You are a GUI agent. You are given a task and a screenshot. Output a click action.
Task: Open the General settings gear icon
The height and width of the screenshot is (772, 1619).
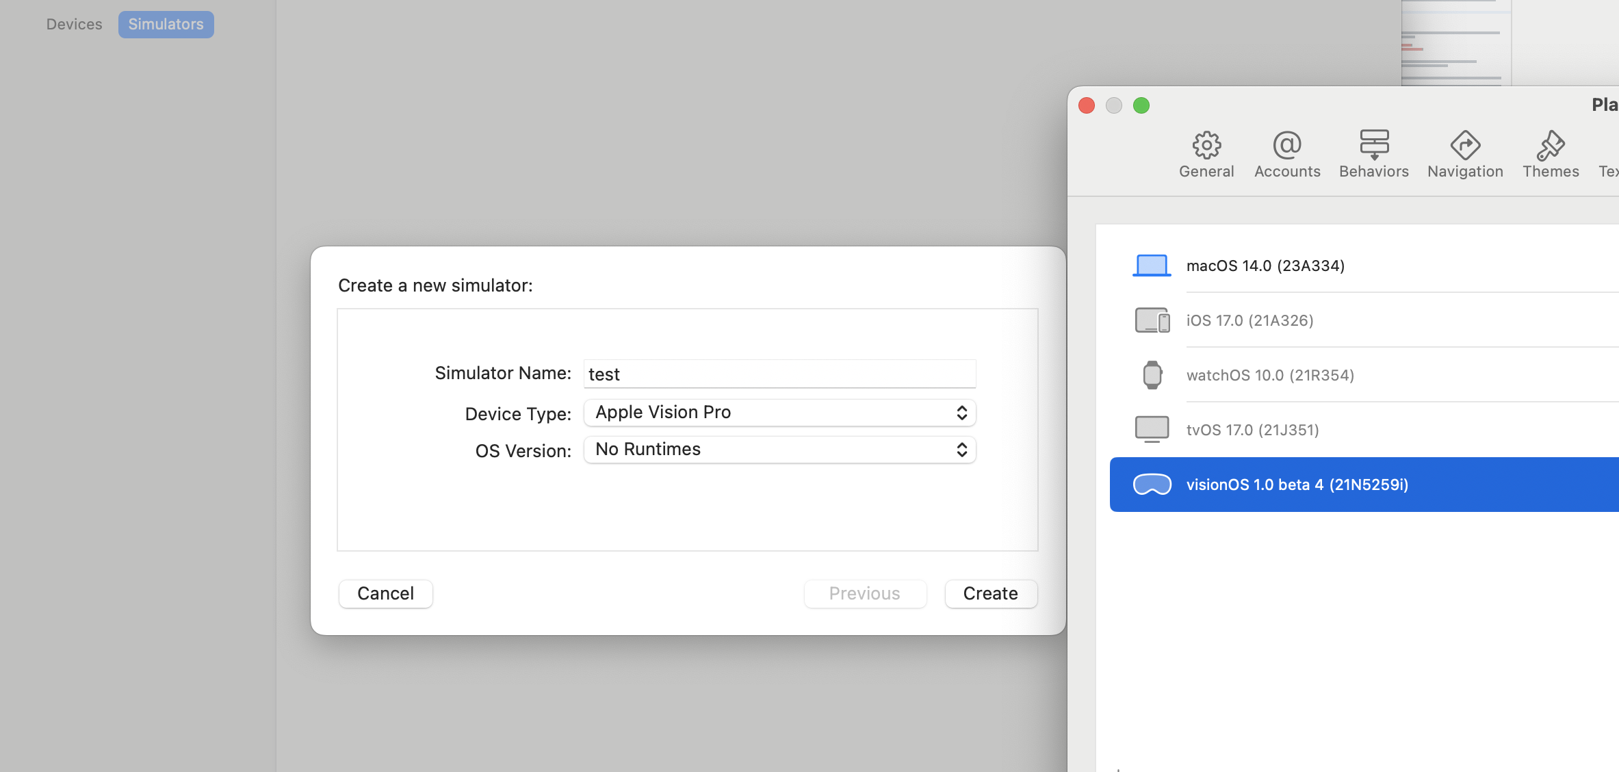click(x=1206, y=145)
